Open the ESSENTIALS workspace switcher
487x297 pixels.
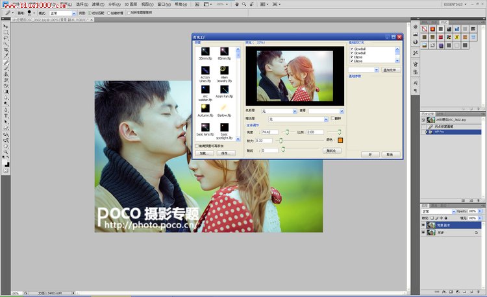coord(455,5)
